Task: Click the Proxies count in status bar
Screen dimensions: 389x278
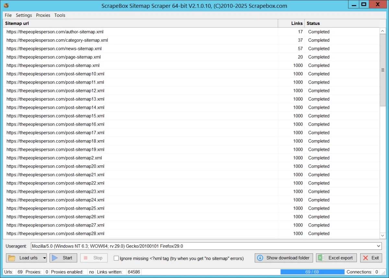Action: click(47, 272)
